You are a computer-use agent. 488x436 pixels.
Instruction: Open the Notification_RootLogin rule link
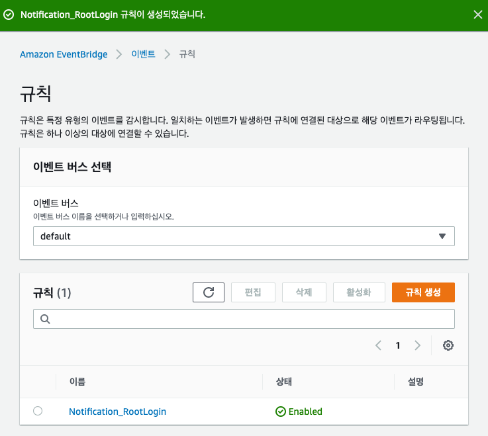pos(117,412)
